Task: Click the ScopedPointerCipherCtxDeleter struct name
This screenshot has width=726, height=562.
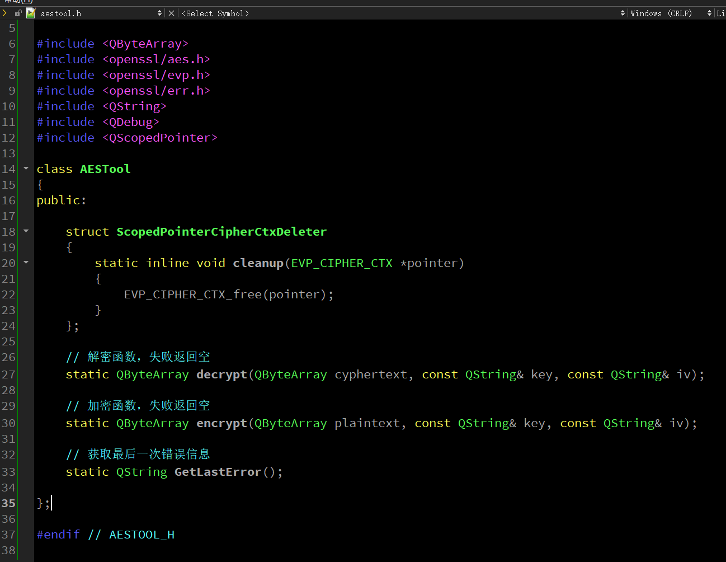Action: click(x=221, y=232)
